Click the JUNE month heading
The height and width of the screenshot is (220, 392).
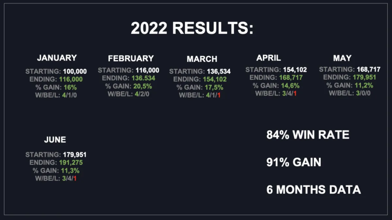pyautogui.click(x=55, y=140)
